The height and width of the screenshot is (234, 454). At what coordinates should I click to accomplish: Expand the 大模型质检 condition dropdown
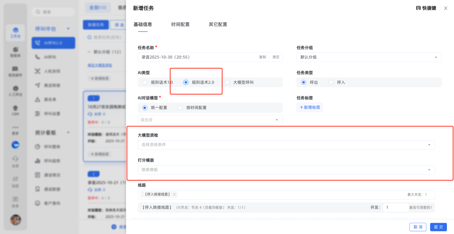tap(286, 145)
